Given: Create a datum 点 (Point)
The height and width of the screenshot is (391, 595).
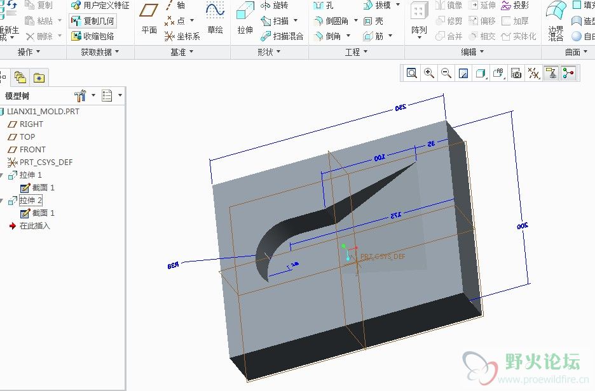Looking at the screenshot, I should [x=175, y=21].
